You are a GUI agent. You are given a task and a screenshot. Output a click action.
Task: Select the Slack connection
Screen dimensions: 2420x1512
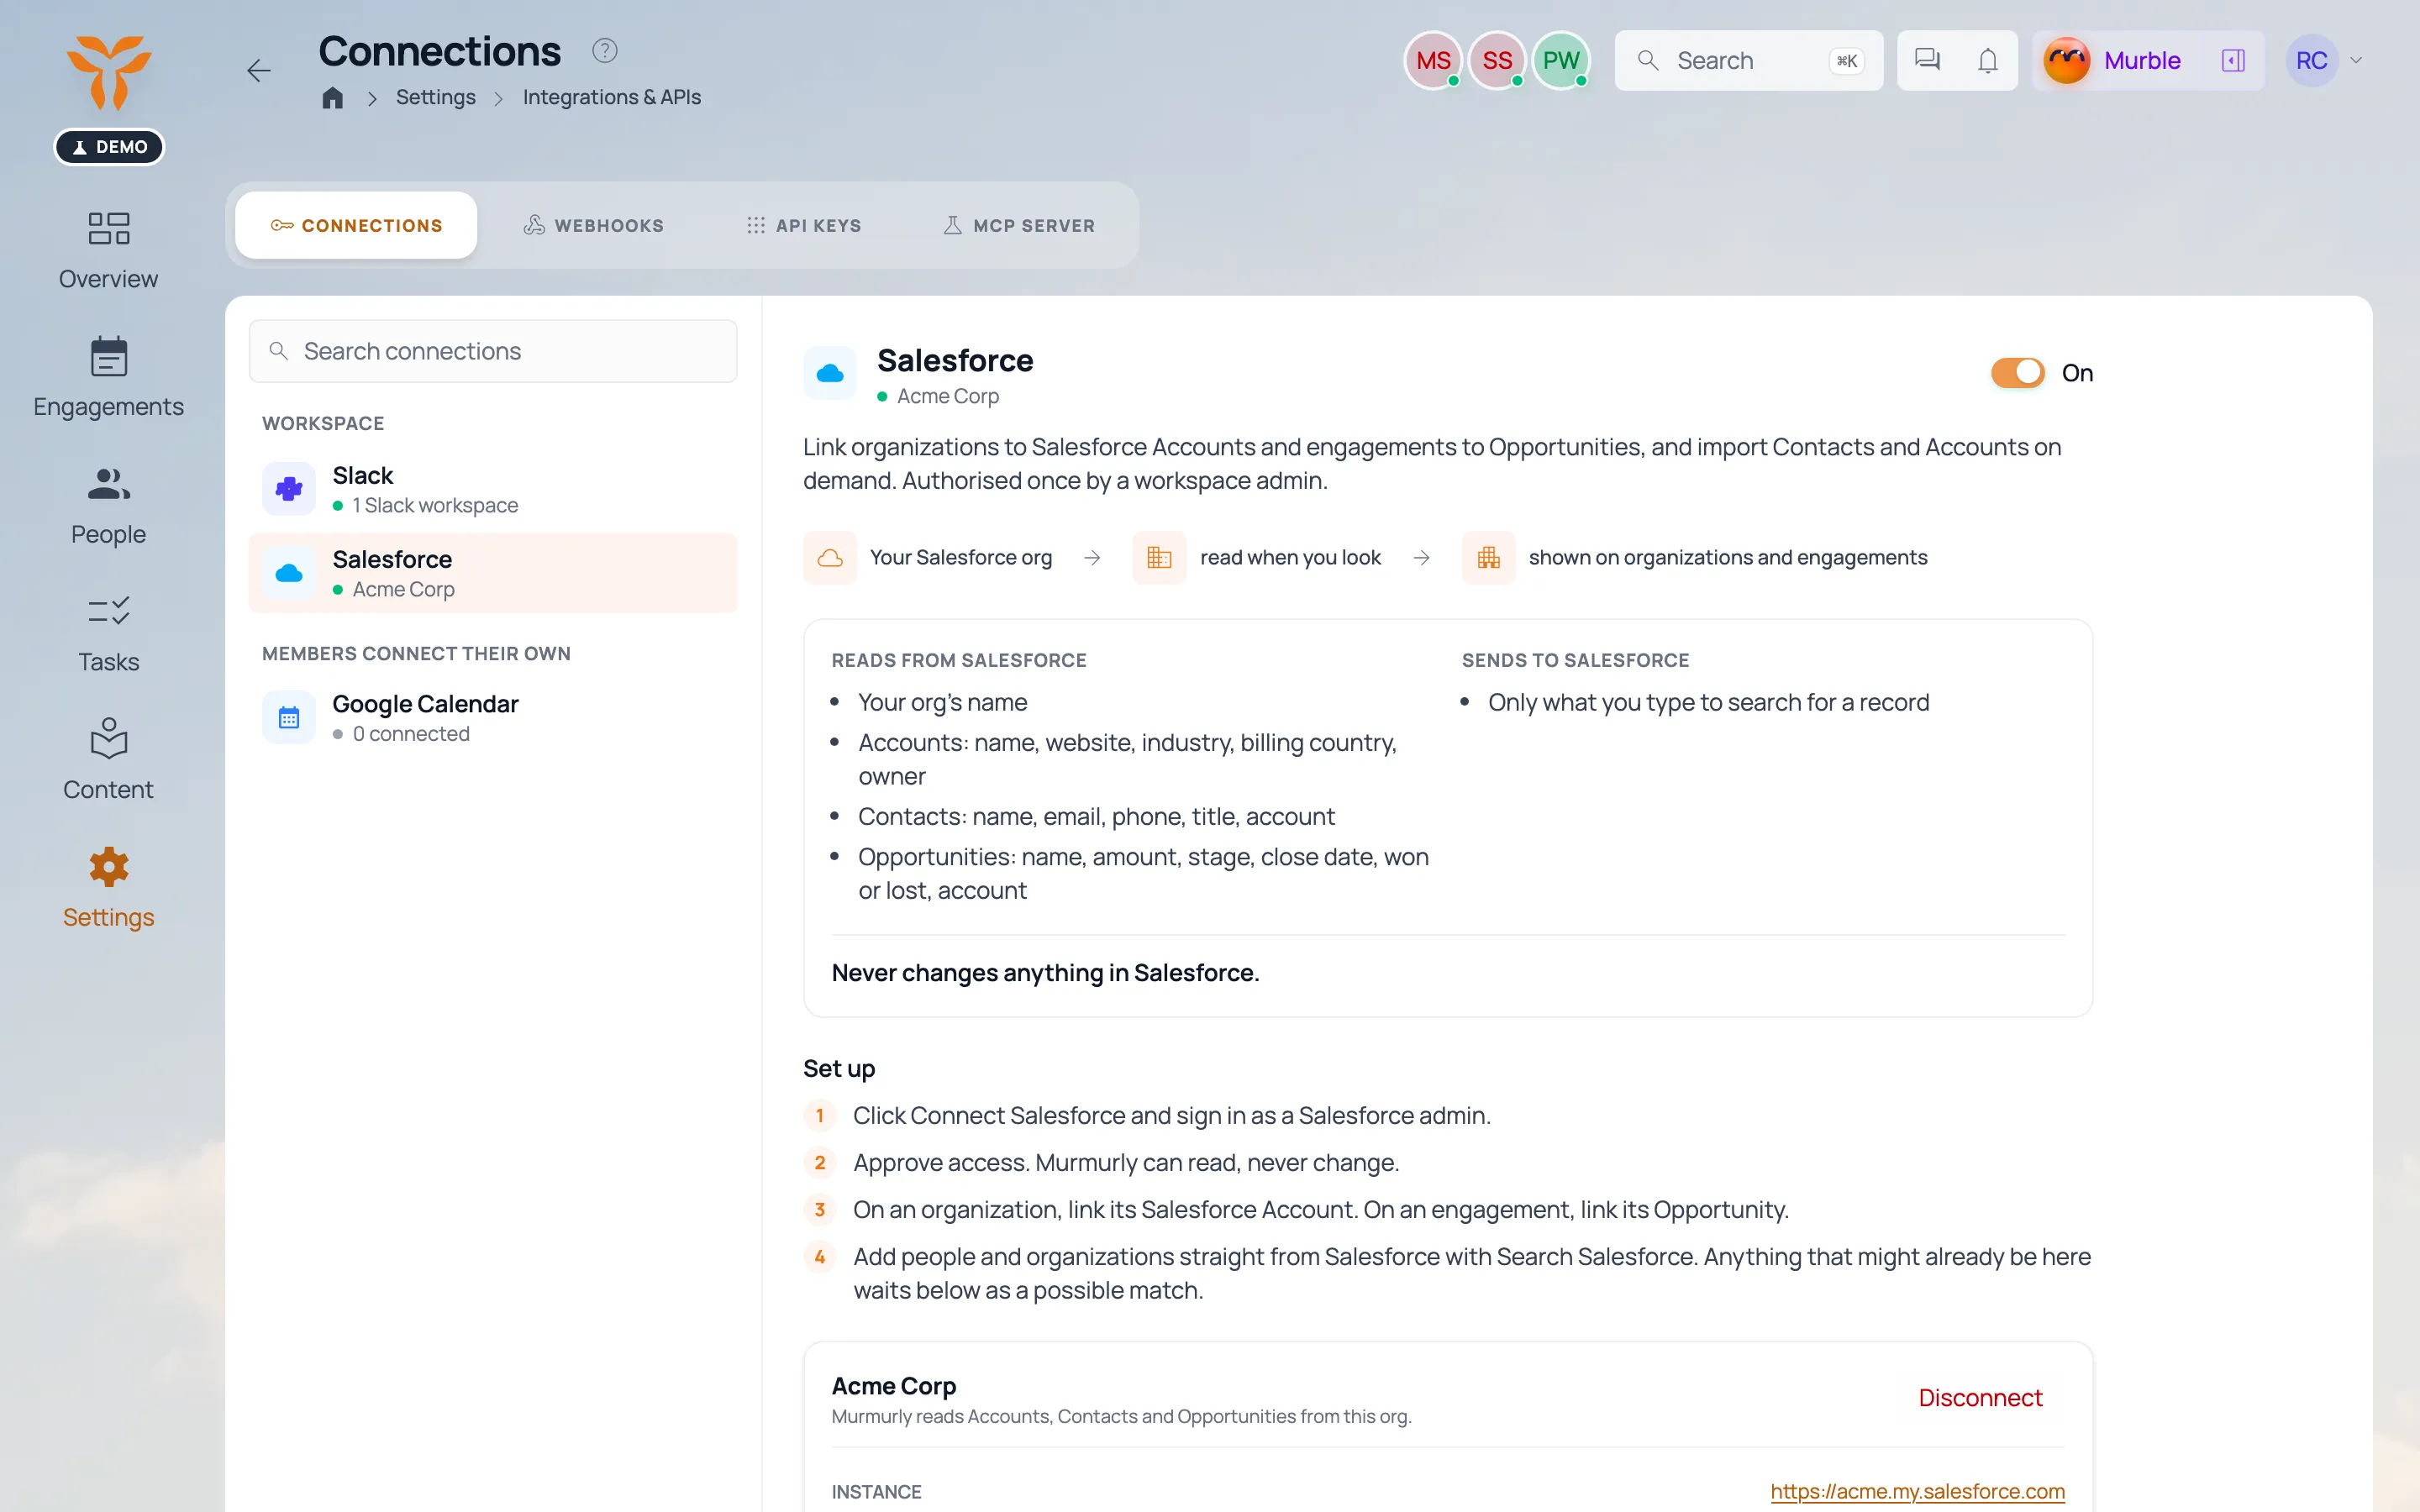click(x=493, y=489)
